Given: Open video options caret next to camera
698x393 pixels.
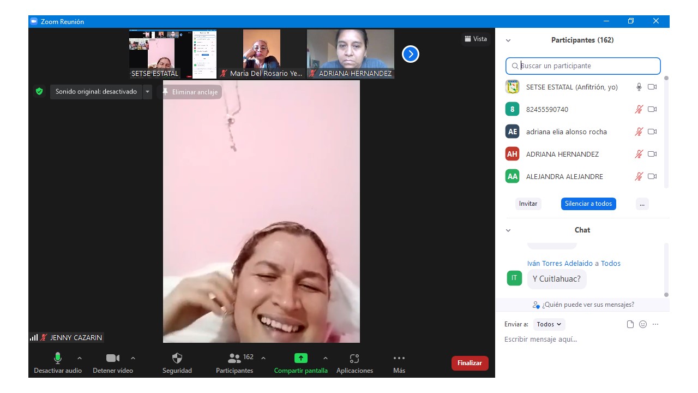Looking at the screenshot, I should (133, 358).
